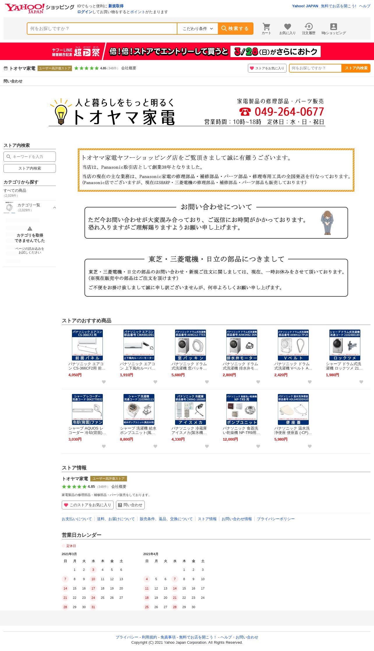Open the ストア情報 link

tap(207, 519)
